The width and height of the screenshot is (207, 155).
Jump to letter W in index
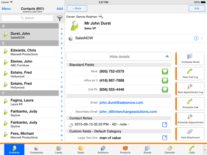pyautogui.click(x=61, y=136)
